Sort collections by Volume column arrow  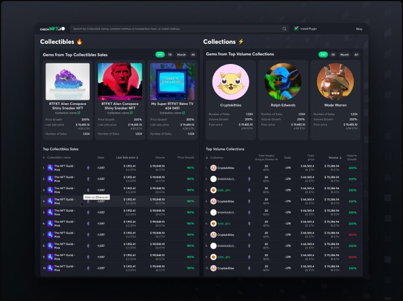pyautogui.click(x=340, y=157)
